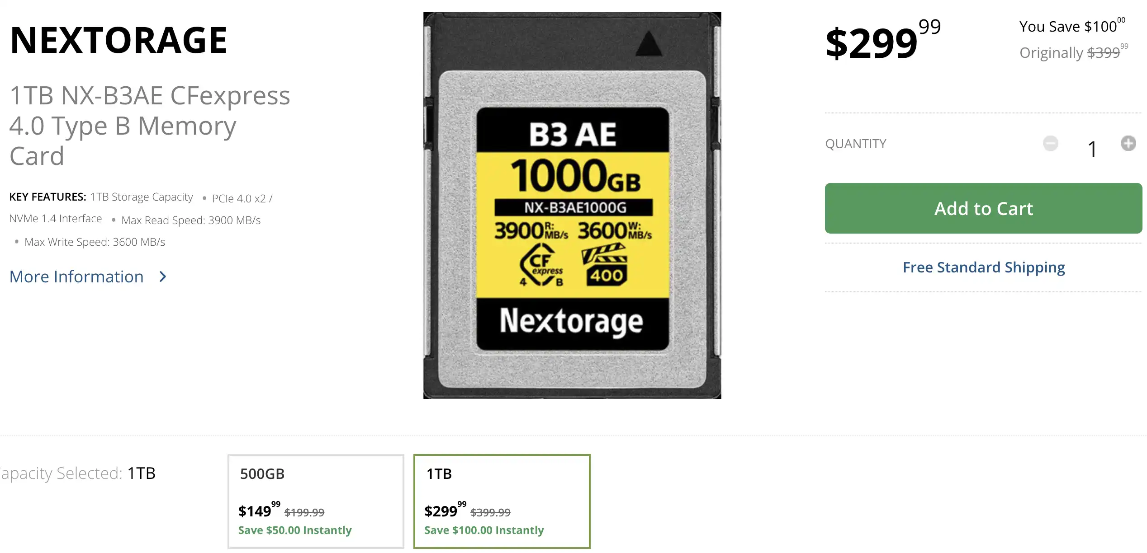Click the quantity value field

pyautogui.click(x=1092, y=149)
